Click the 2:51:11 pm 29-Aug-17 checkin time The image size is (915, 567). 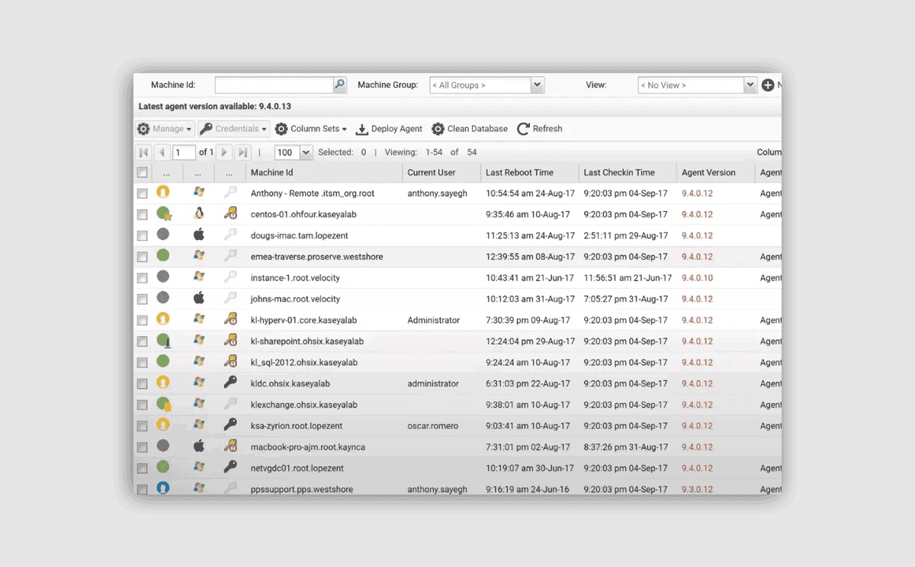coord(625,235)
